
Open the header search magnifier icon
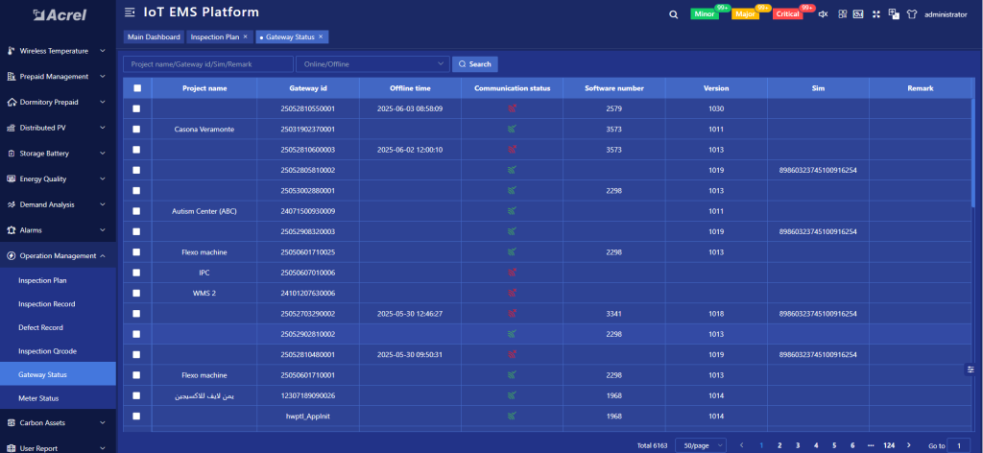[673, 14]
